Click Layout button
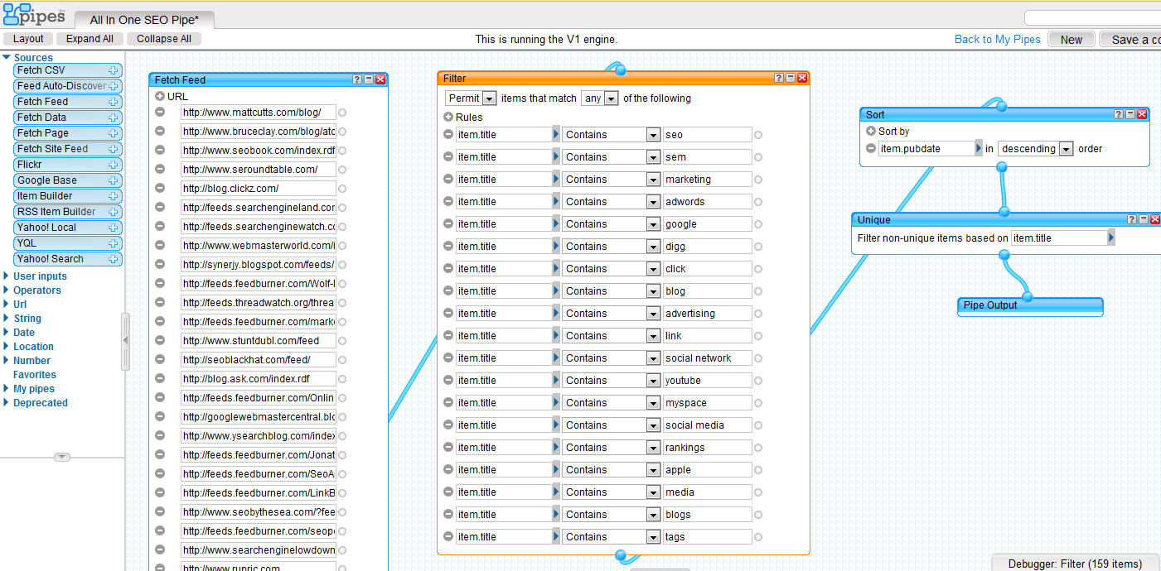Screen dimensions: 1161x571 [x=28, y=39]
